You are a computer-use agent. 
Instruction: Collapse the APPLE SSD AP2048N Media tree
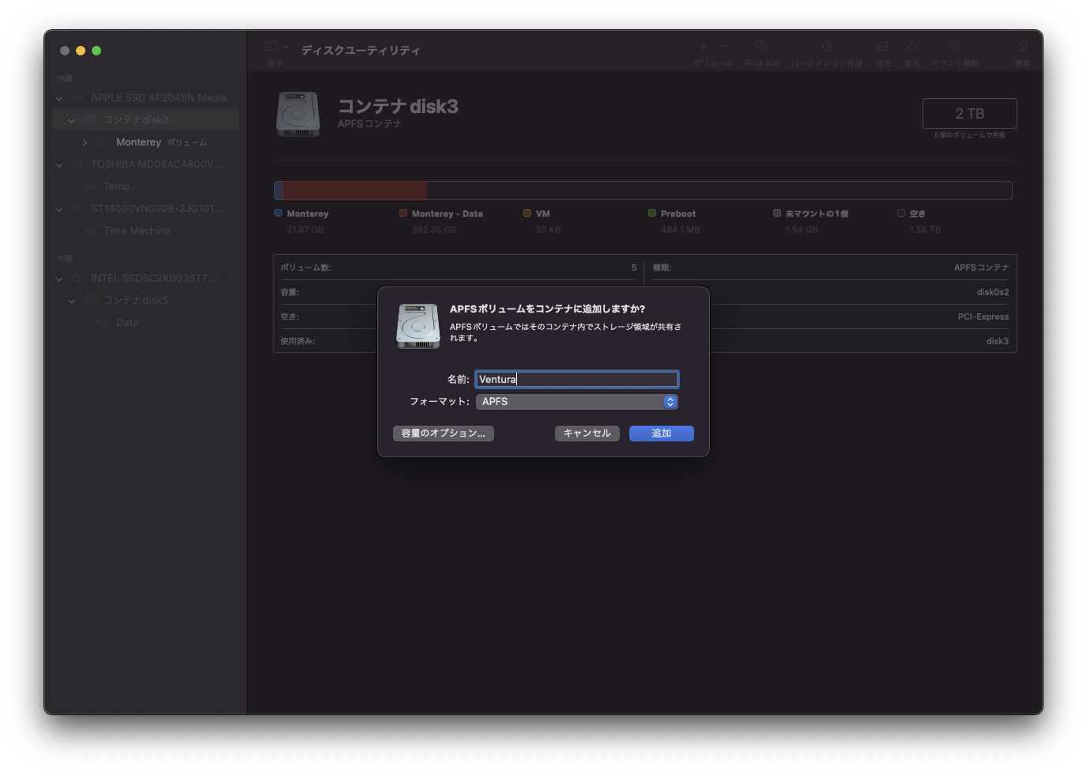pos(59,98)
